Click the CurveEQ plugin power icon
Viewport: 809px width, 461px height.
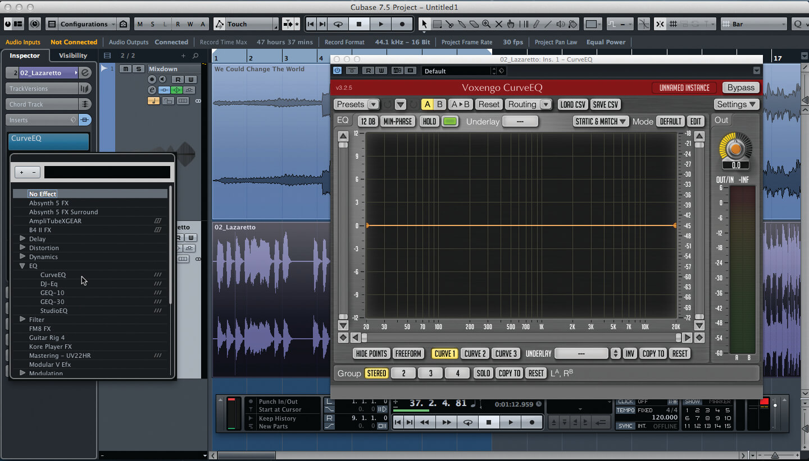click(337, 71)
